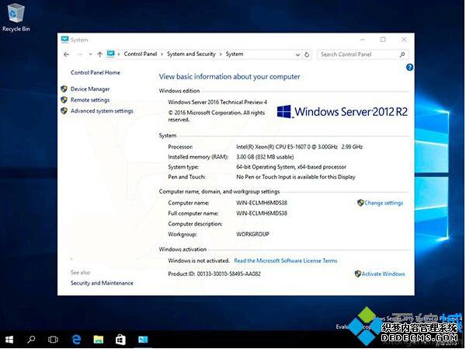
Task: Open Device Manager link
Action: (x=90, y=89)
